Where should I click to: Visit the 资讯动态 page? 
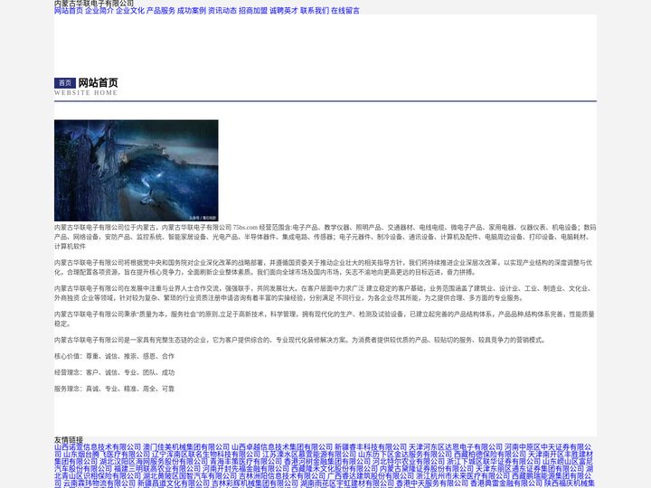click(222, 11)
